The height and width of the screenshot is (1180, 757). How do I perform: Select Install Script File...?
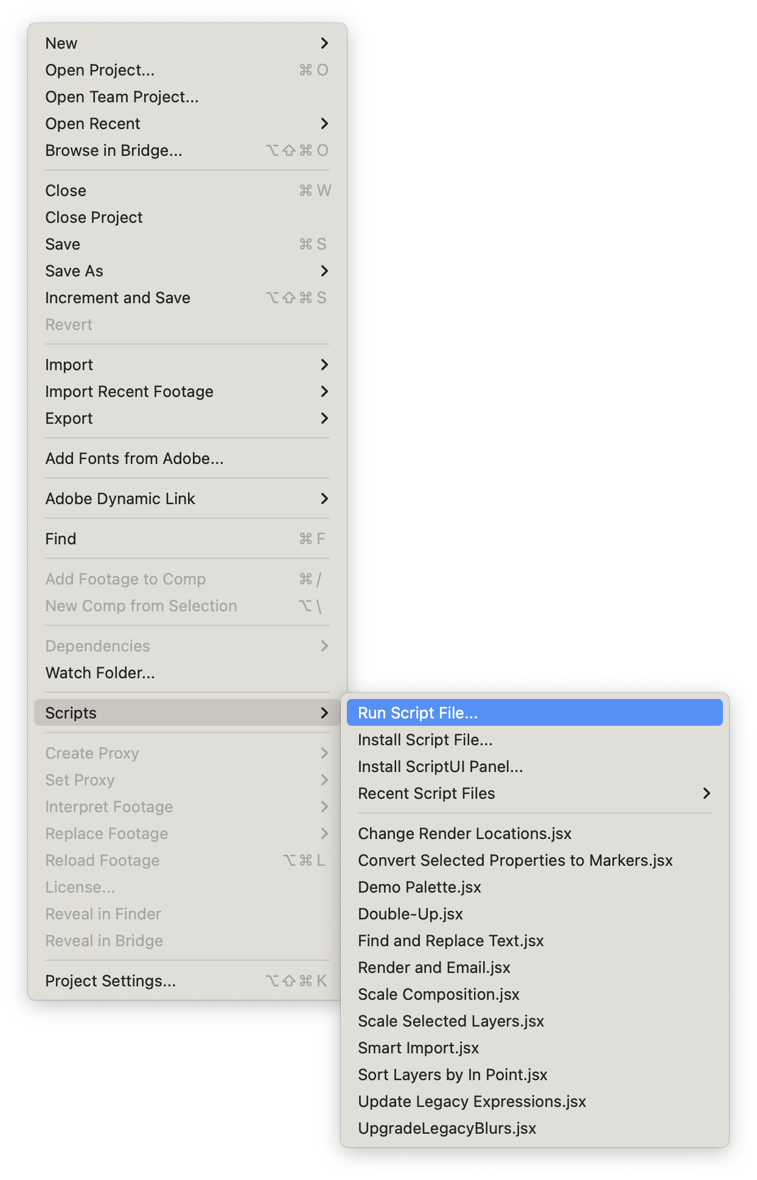tap(535, 740)
